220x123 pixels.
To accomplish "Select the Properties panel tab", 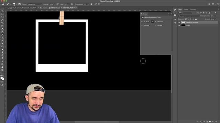I will [x=144, y=14].
